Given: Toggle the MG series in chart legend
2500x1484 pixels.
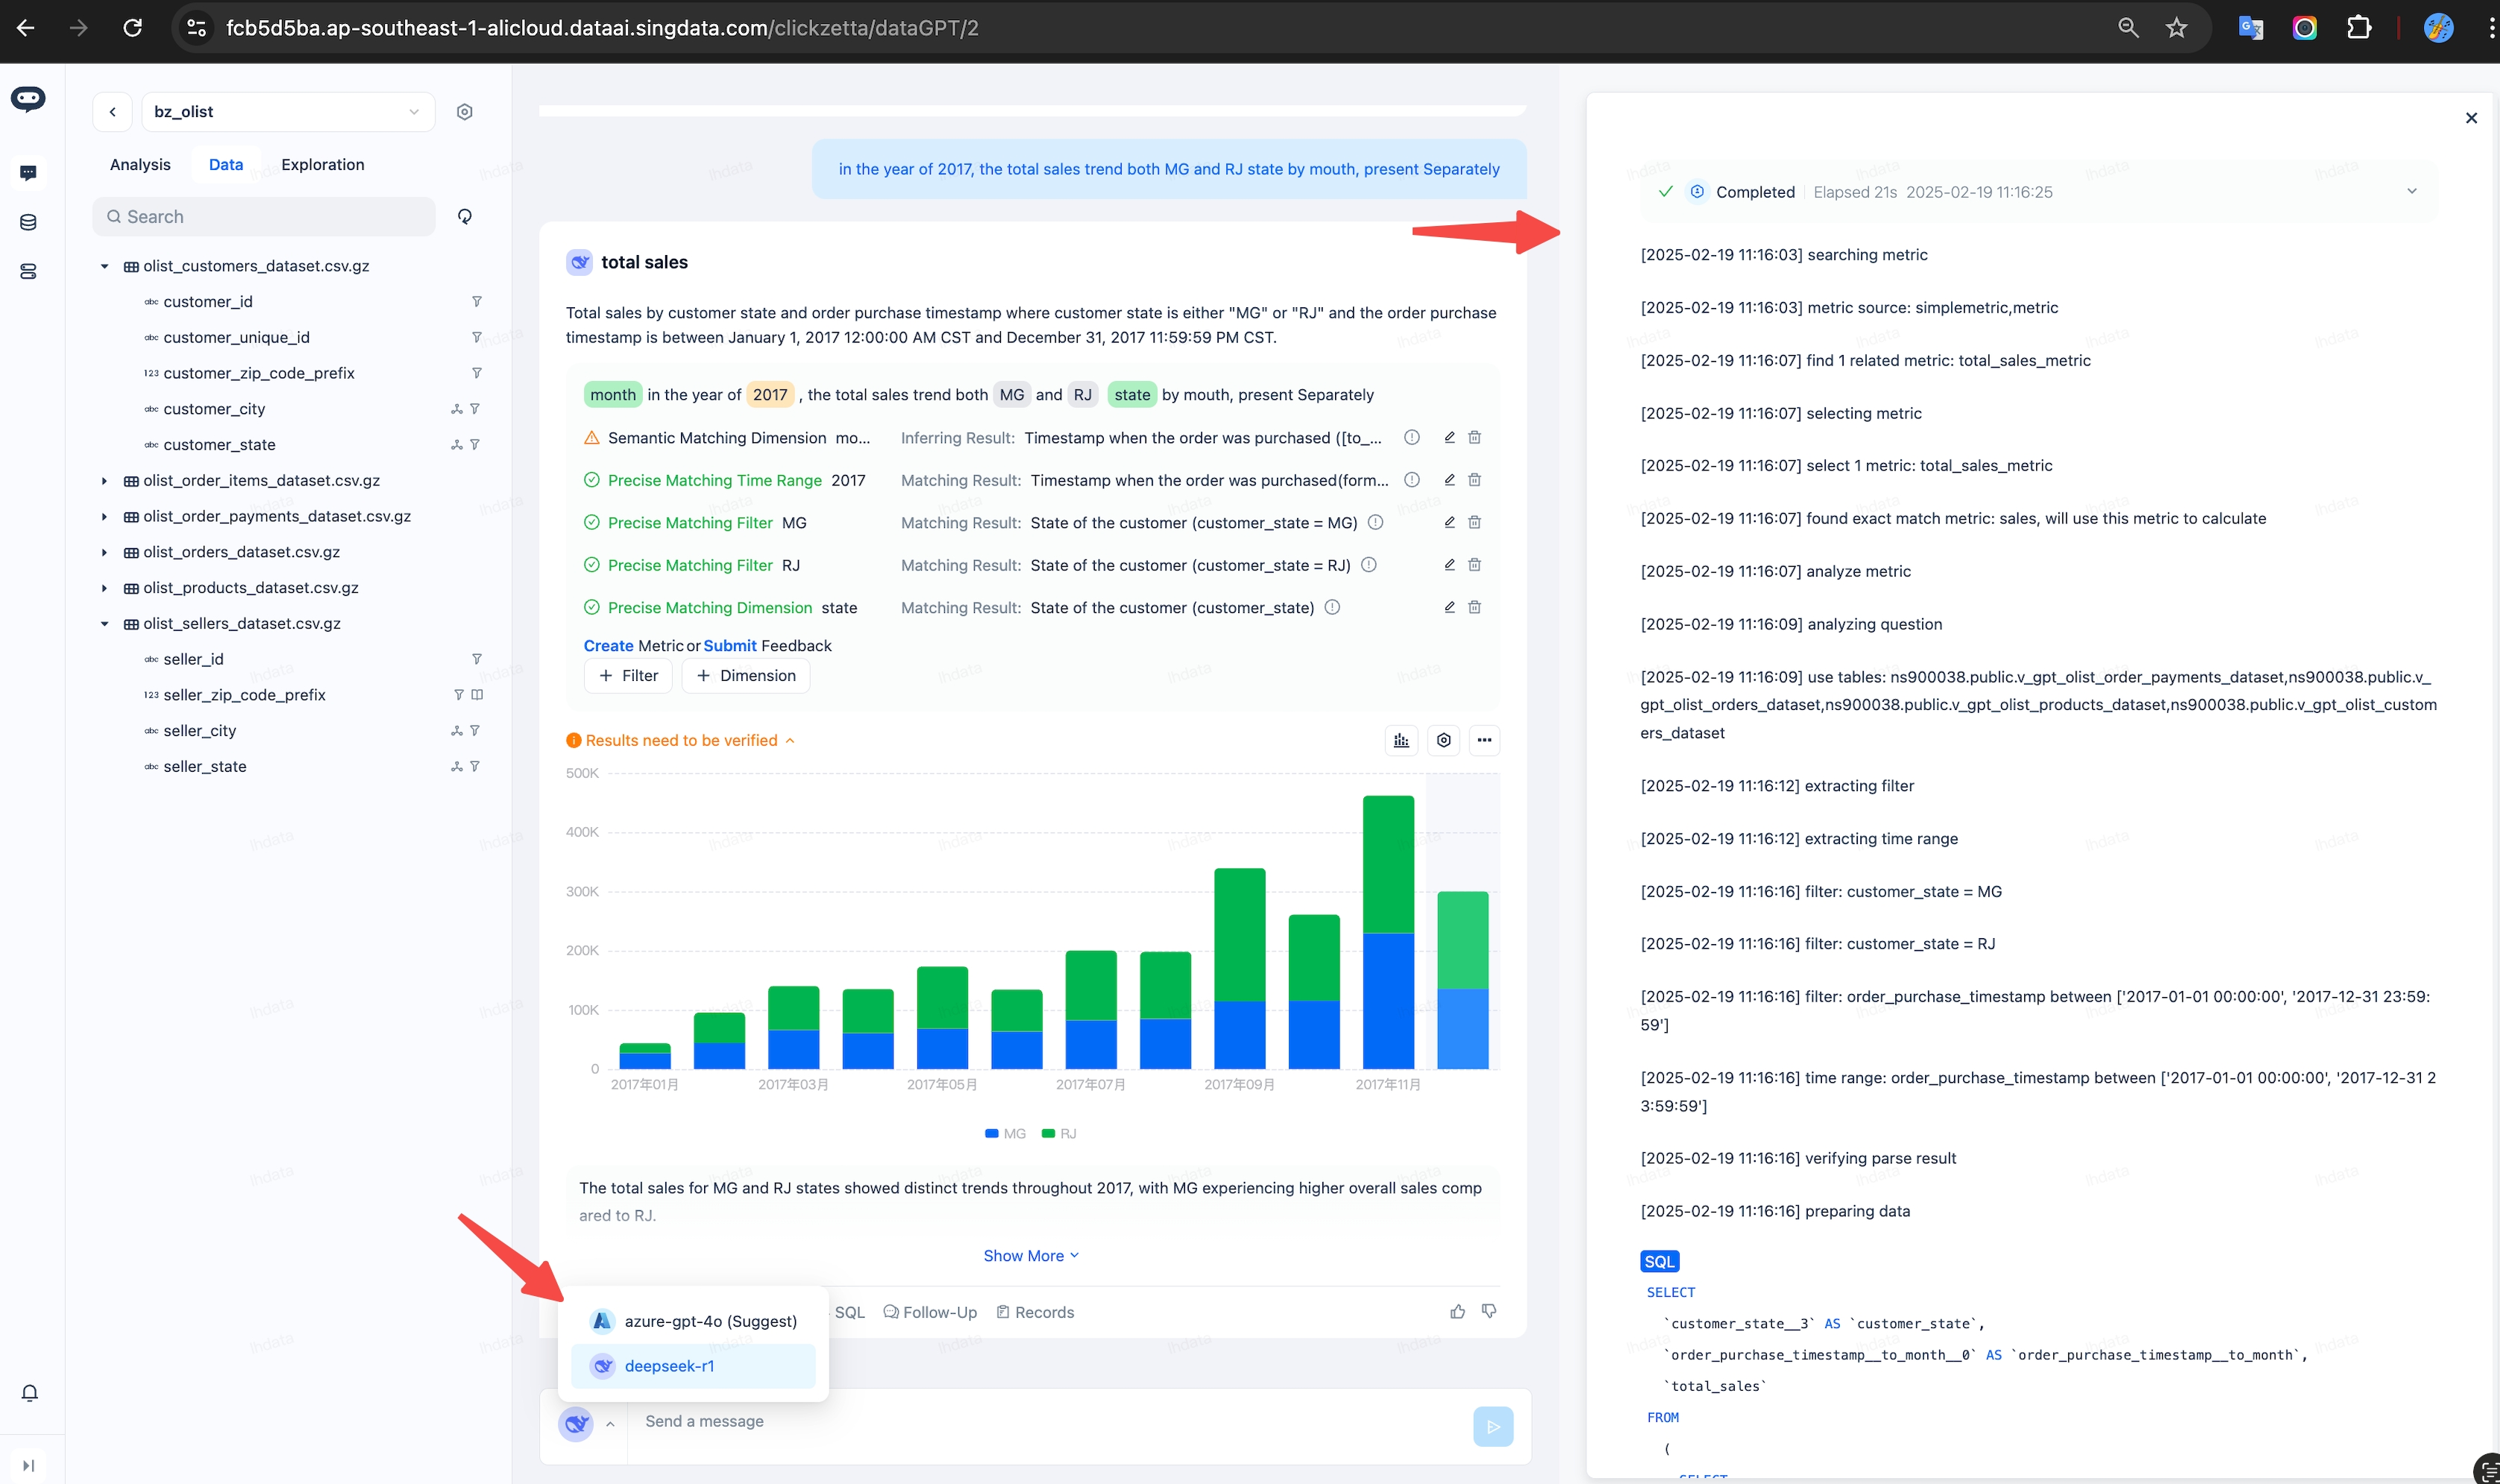Looking at the screenshot, I should pyautogui.click(x=1005, y=1133).
